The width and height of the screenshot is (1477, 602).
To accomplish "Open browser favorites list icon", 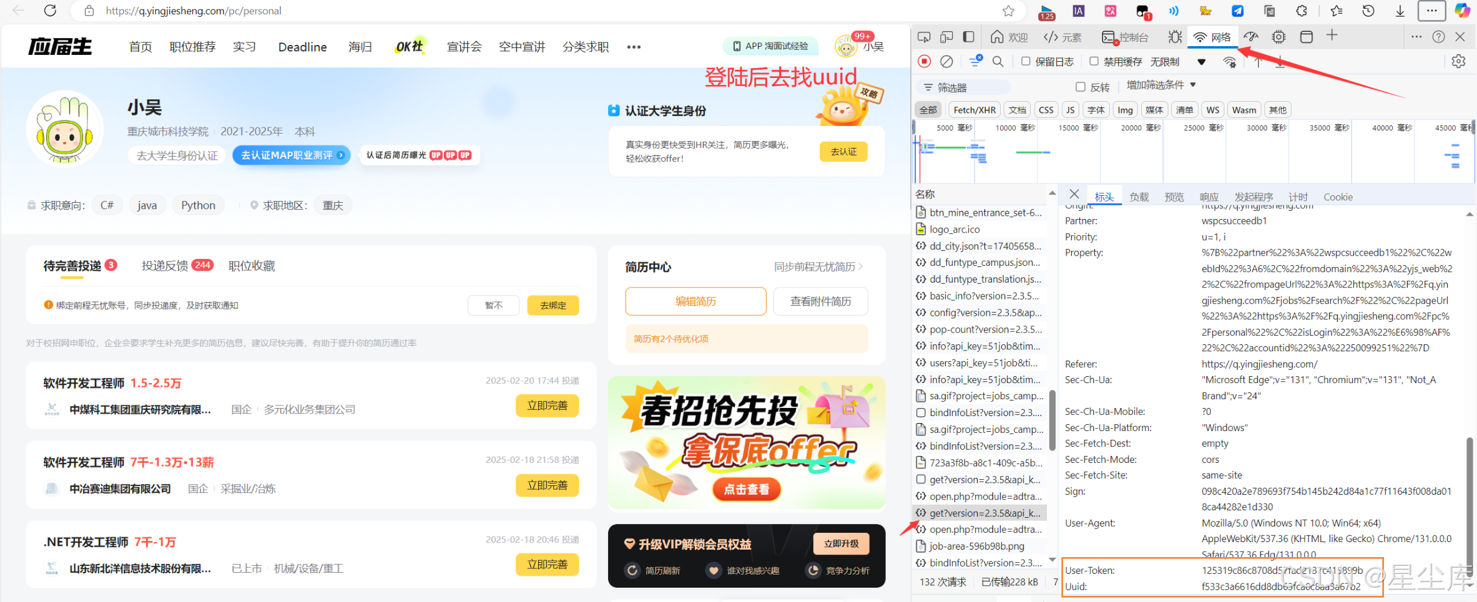I will pos(1336,11).
